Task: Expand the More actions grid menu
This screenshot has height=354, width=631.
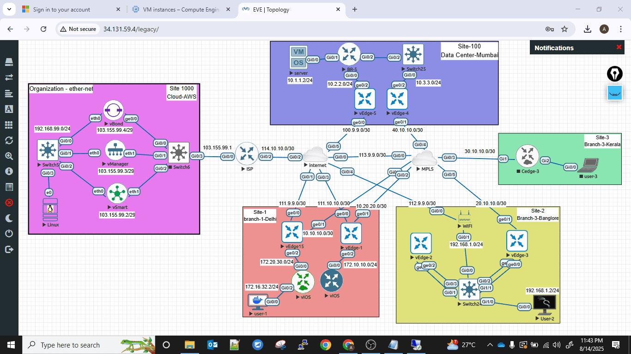Action: (x=9, y=124)
